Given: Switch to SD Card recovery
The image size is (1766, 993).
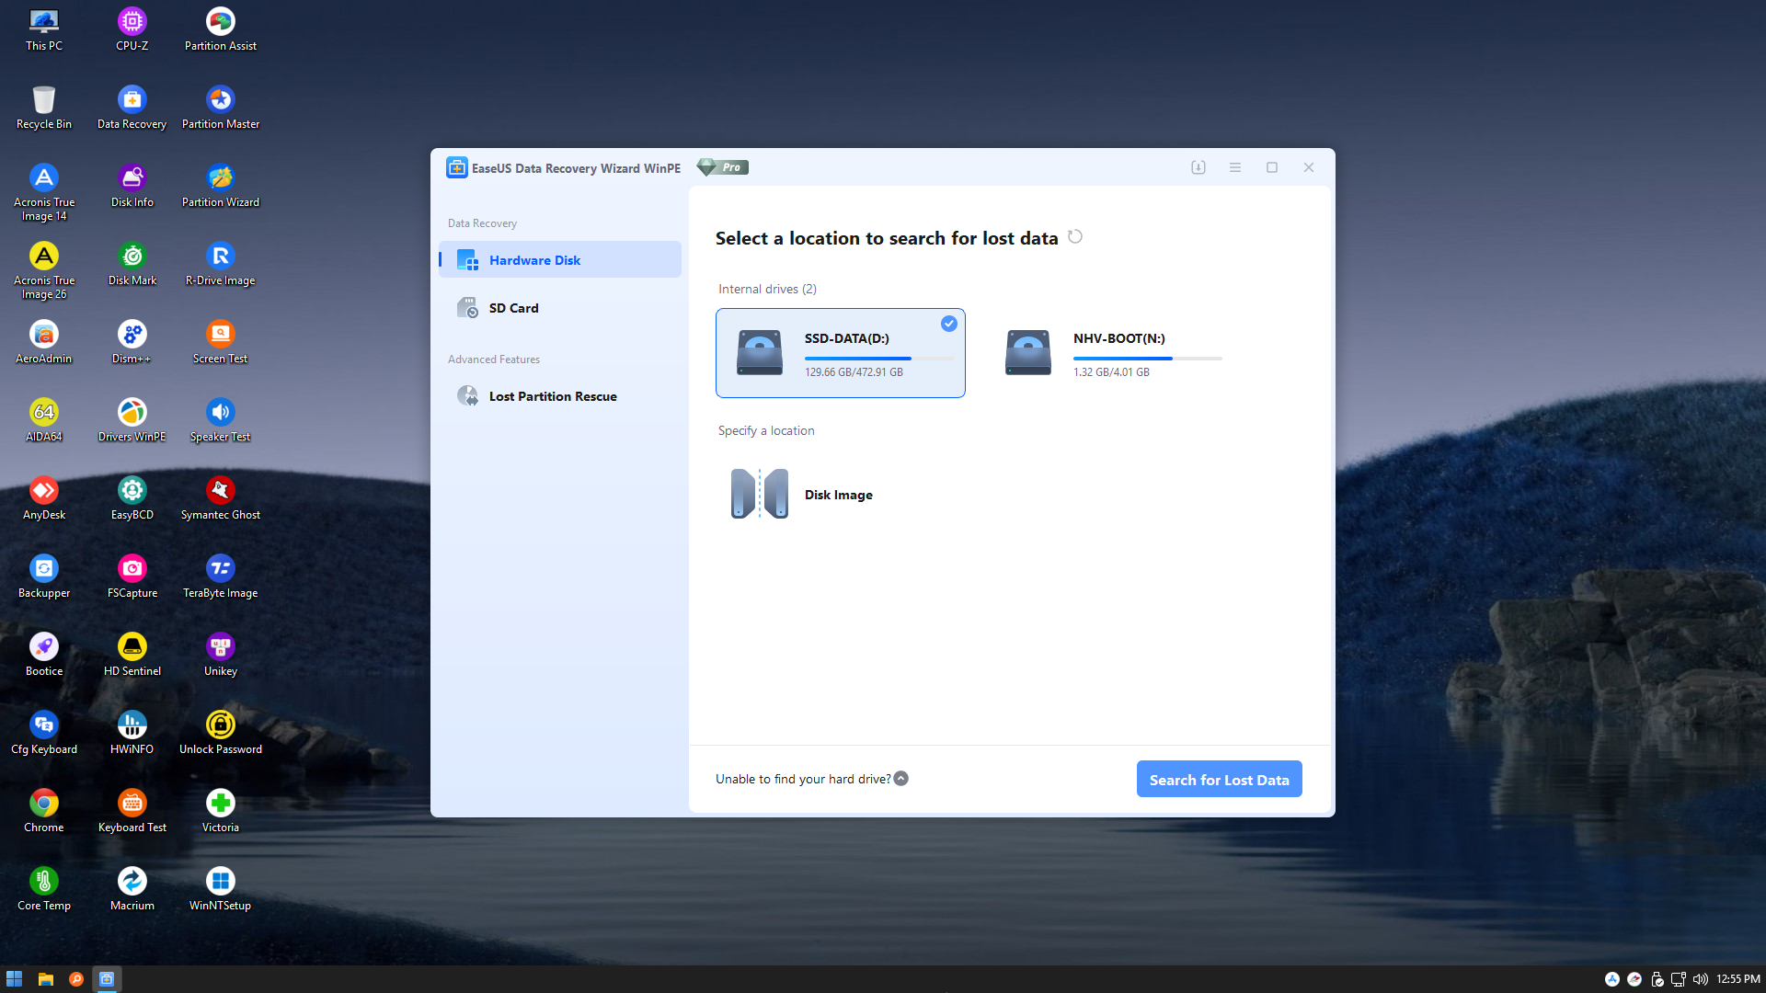Looking at the screenshot, I should coord(560,308).
